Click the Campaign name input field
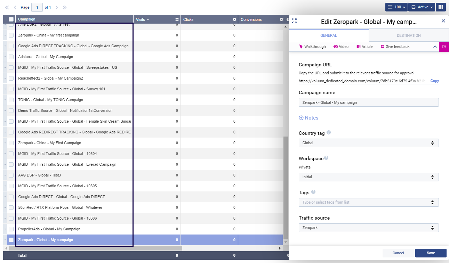Image resolution: width=449 pixels, height=263 pixels. click(368, 102)
